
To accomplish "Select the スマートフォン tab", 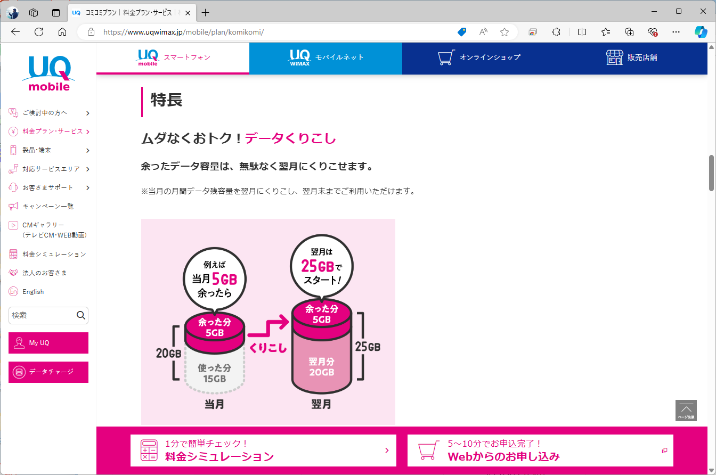I will pos(173,58).
